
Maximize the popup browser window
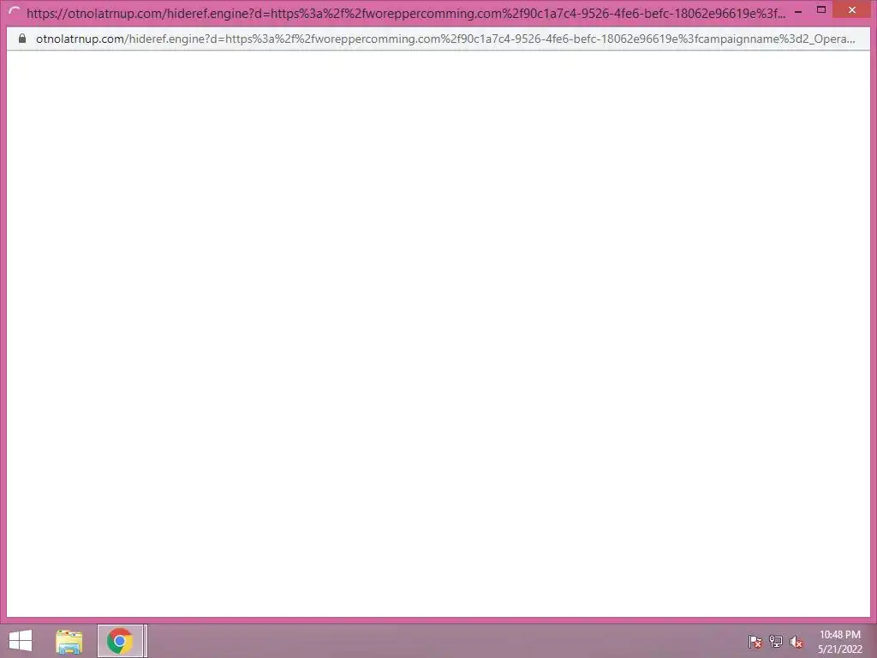821,10
